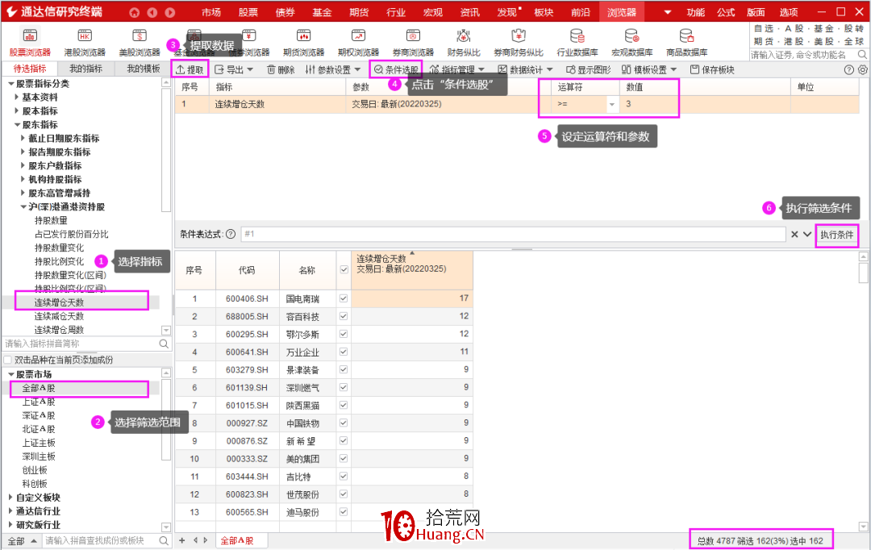This screenshot has height=550, width=871.
Task: Click the search magnifier in indicator search box
Action: [x=164, y=344]
